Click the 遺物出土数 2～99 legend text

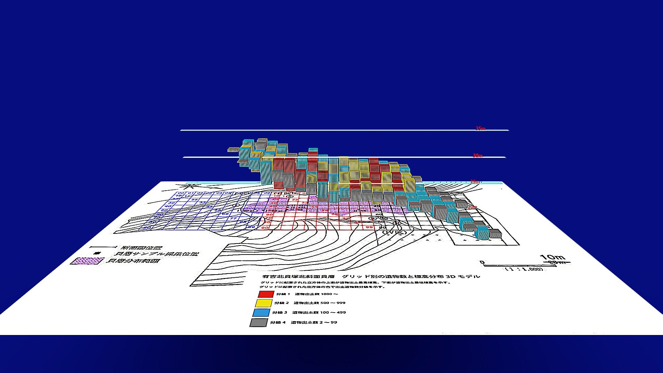point(314,323)
